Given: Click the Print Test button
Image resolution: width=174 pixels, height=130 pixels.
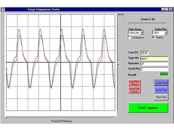Looking at the screenshot, I should (x=161, y=97).
